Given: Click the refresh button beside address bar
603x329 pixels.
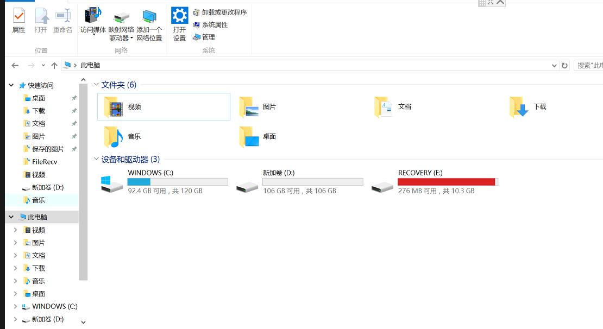Looking at the screenshot, I should (564, 65).
